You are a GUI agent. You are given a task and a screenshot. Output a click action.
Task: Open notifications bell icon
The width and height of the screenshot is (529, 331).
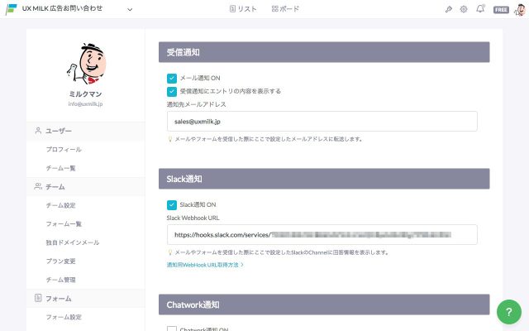(x=480, y=9)
